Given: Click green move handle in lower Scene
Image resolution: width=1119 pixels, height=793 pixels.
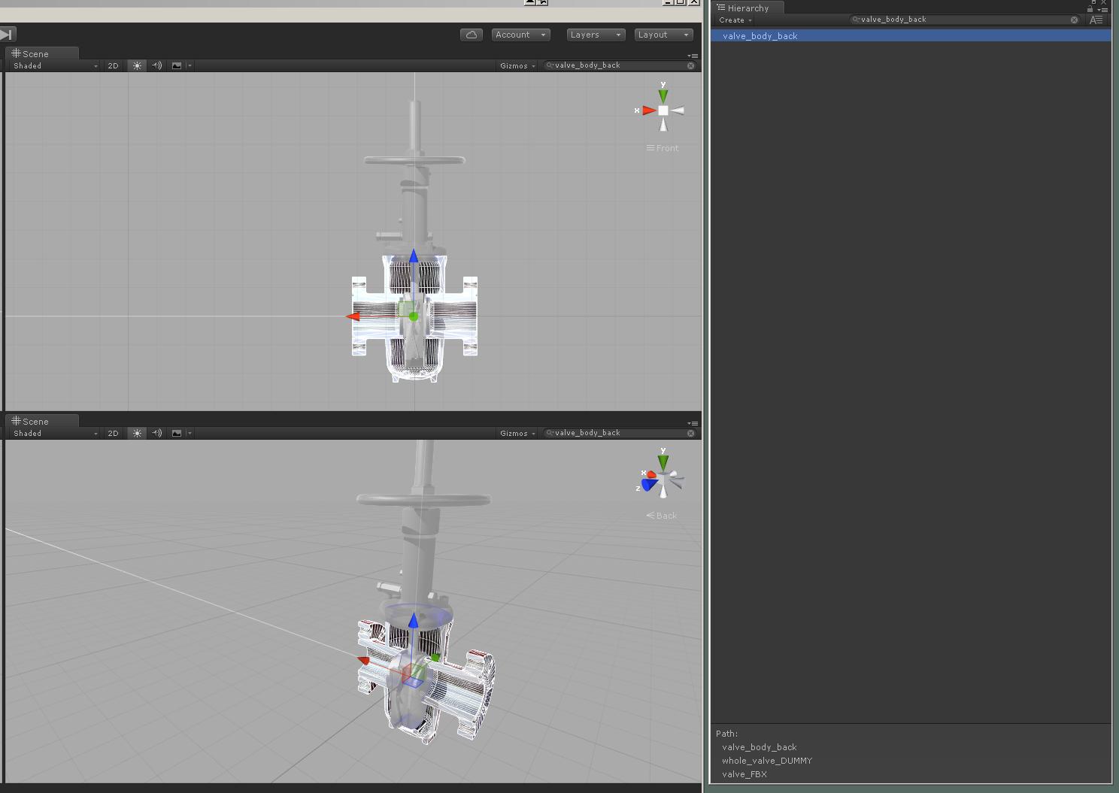Looking at the screenshot, I should 435,658.
